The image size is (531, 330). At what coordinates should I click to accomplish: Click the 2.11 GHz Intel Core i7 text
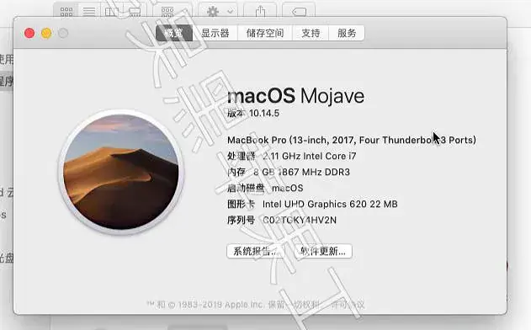click(x=310, y=156)
